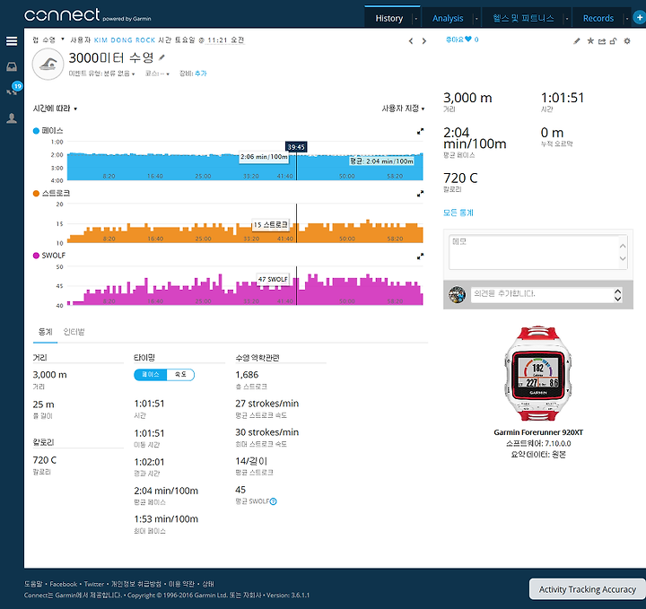
Task: Click the 11:21 오전 time link
Action: [226, 40]
